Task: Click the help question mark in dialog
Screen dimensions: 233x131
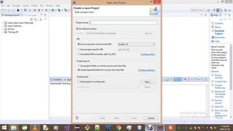Action: coord(77,118)
